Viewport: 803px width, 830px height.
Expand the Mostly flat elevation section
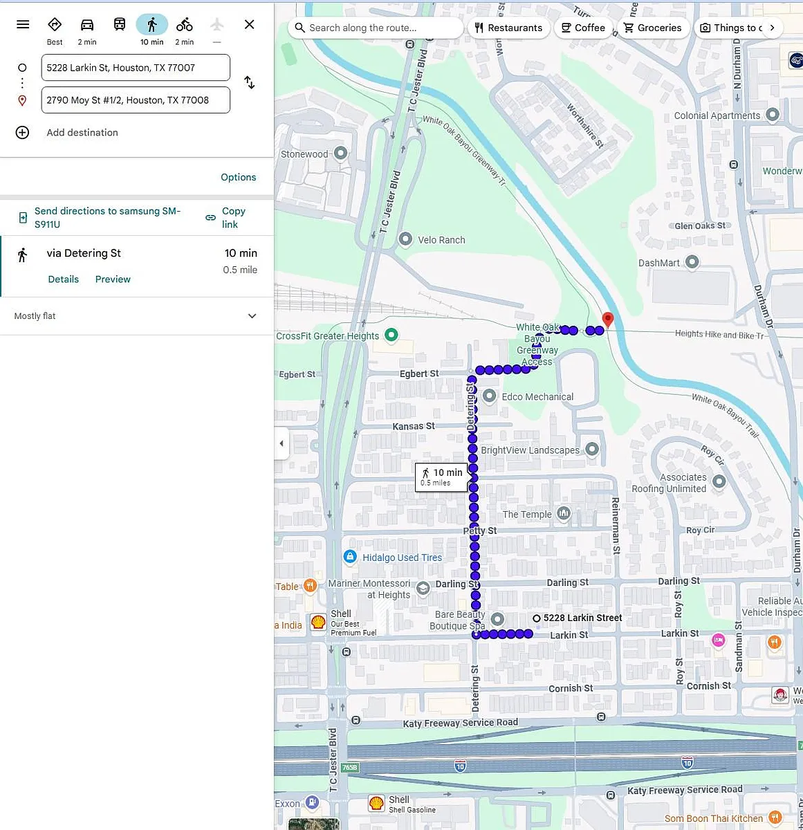[x=137, y=316]
